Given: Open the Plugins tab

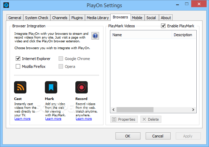Looking at the screenshot, I should (77, 18).
